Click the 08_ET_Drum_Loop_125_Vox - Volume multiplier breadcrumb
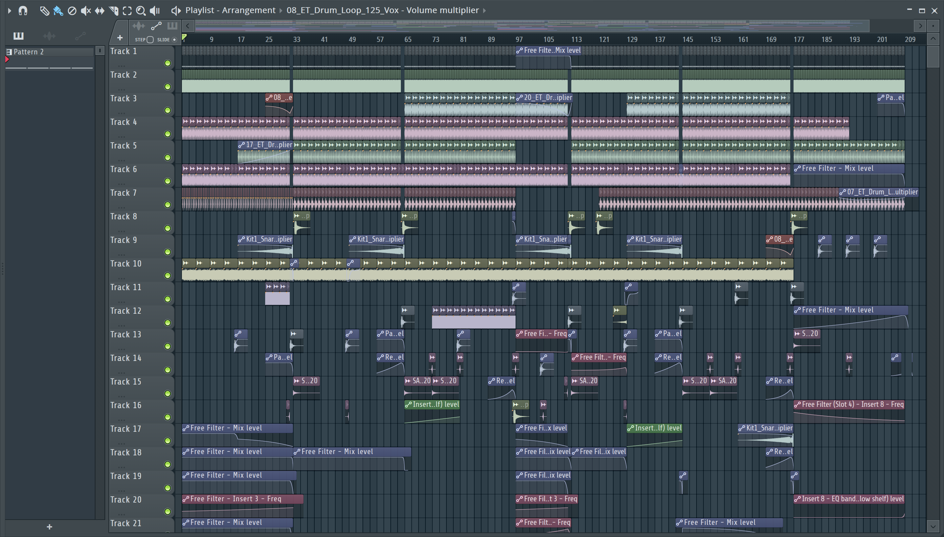Viewport: 944px width, 537px height. [x=383, y=10]
